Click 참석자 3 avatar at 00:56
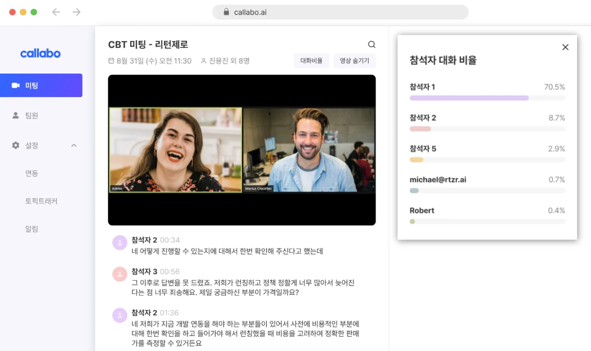 [120, 274]
